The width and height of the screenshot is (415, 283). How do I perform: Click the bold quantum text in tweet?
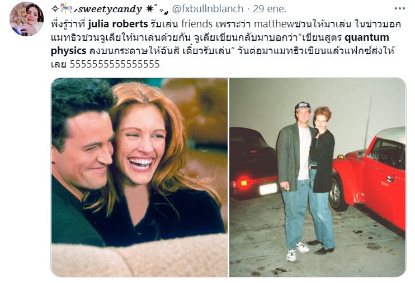click(367, 37)
